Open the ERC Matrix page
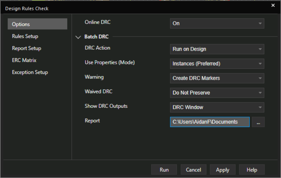Screen dimensions: 281x178 coord(24,60)
